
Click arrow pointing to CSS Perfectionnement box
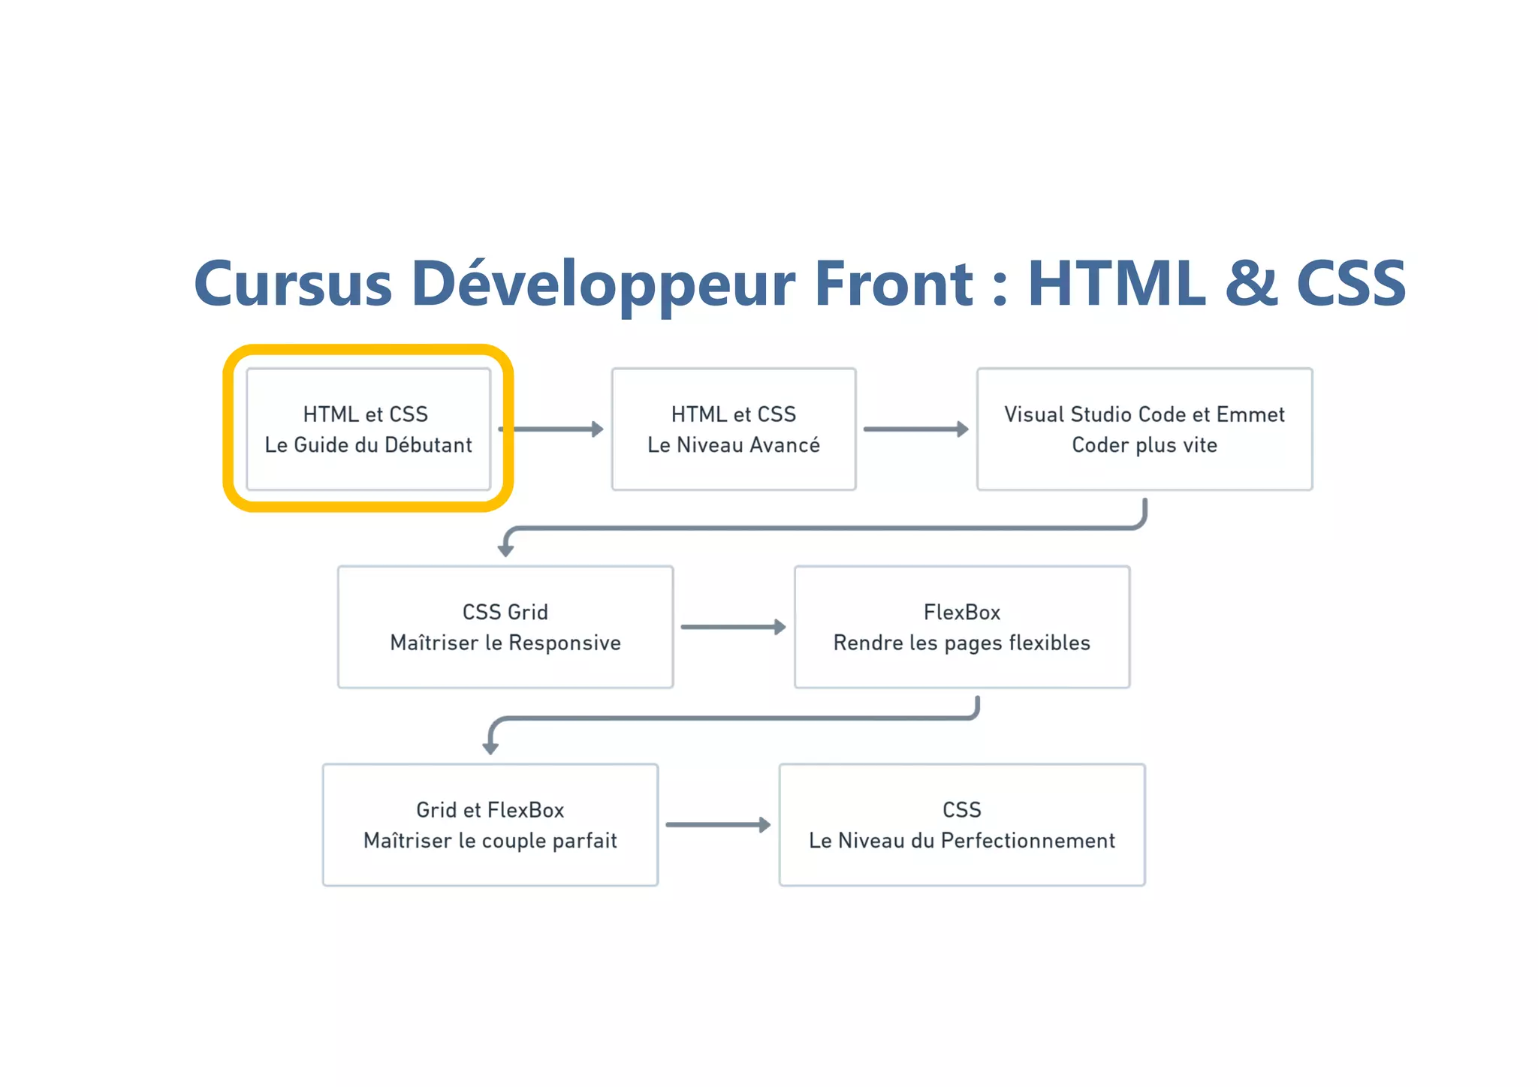click(x=717, y=825)
